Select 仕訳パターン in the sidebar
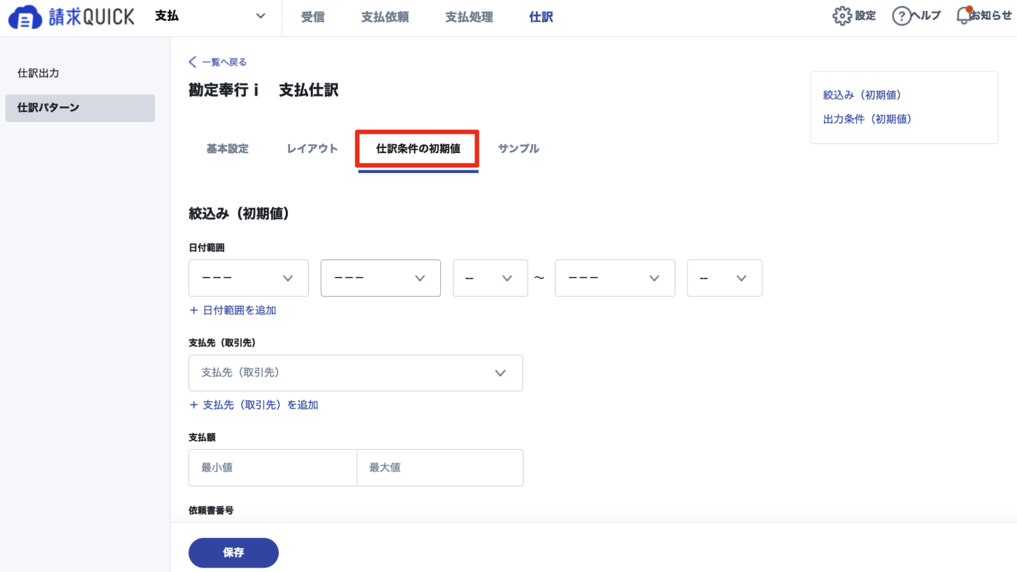1017x572 pixels. point(80,108)
